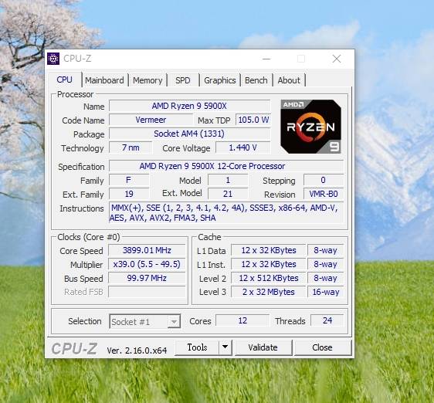
Task: Click the Tools button
Action: [x=197, y=347]
